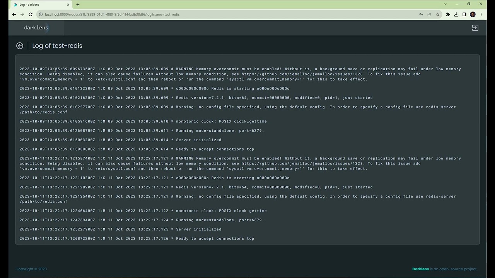Click the Log of test-redis heading
Image resolution: width=495 pixels, height=278 pixels.
click(57, 46)
